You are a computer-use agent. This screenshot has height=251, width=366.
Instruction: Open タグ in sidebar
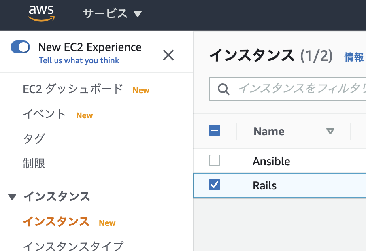34,139
